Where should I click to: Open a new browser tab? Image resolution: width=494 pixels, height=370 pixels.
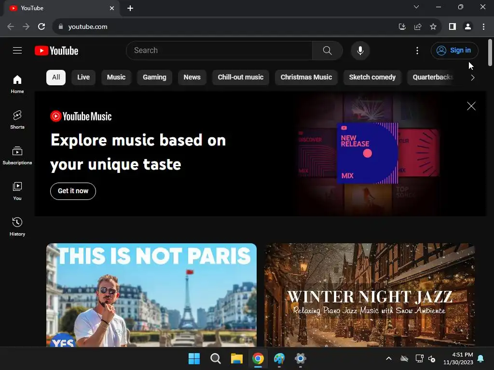click(x=130, y=8)
